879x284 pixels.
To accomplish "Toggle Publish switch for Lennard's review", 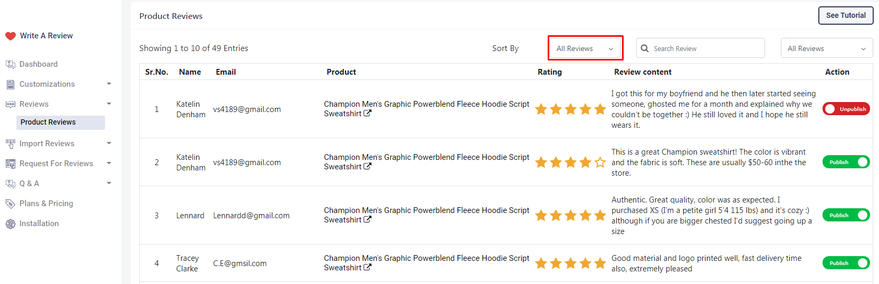I will click(846, 215).
